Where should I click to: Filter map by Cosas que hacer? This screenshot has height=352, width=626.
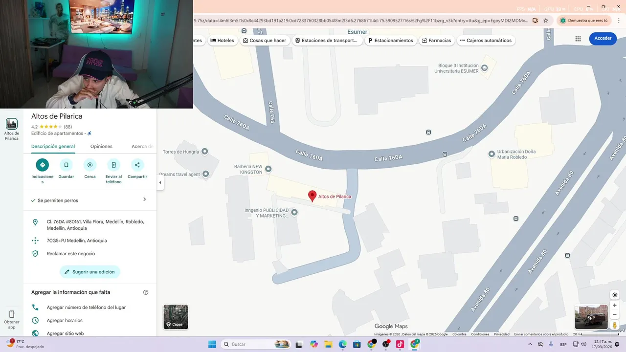(x=265, y=41)
